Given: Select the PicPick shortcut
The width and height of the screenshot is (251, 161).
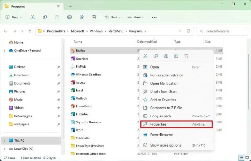Looking at the screenshot, I should (x=78, y=67).
